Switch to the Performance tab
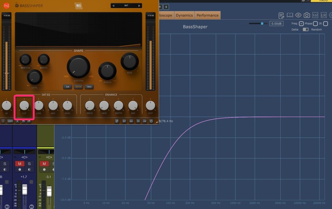This screenshot has width=332, height=209. coord(207,15)
